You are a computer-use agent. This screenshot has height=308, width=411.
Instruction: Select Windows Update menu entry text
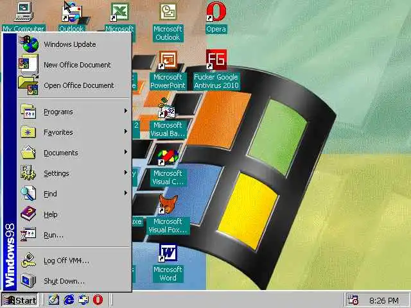tap(70, 44)
